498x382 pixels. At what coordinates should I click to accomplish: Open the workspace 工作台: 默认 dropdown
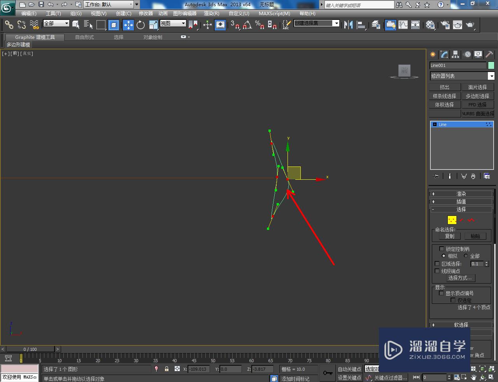pos(109,5)
